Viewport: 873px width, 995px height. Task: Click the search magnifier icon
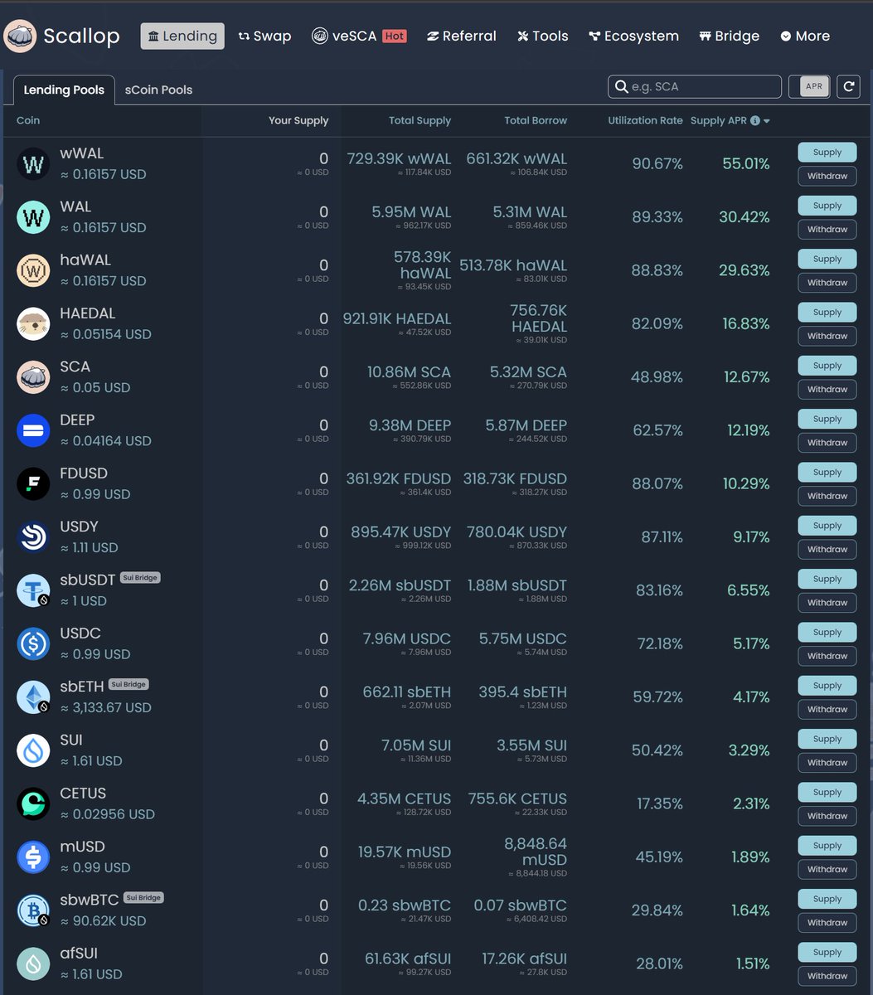[622, 86]
